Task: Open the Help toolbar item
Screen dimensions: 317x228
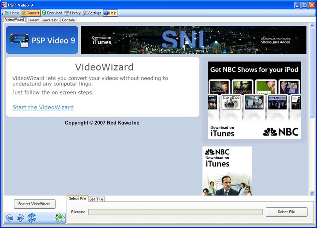Action: [111, 13]
